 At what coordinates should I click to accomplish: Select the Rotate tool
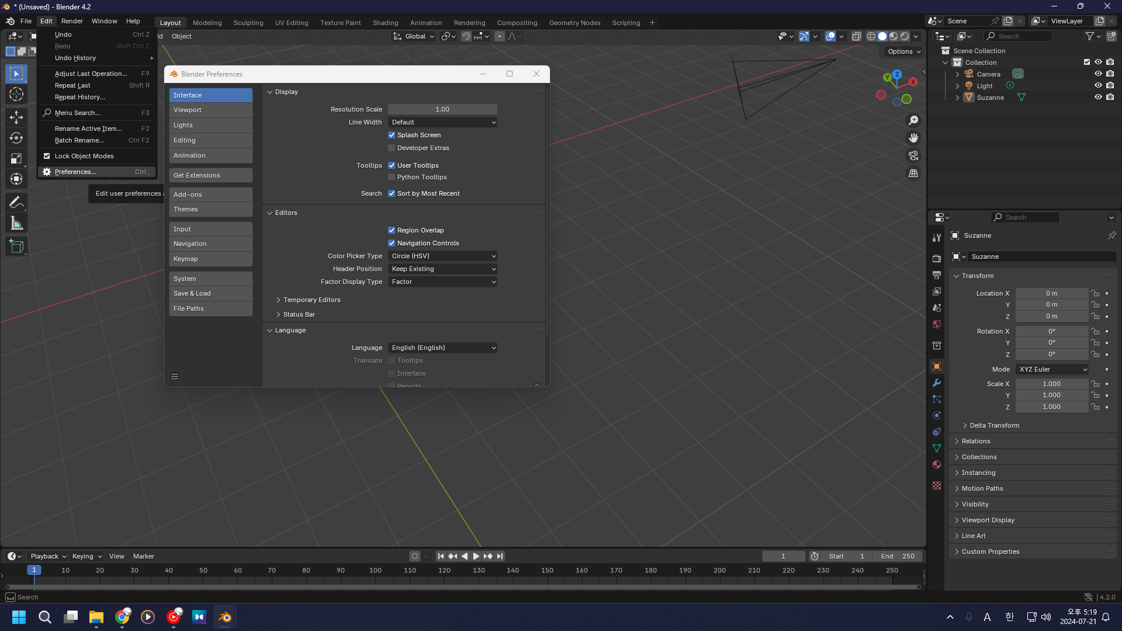point(16,138)
